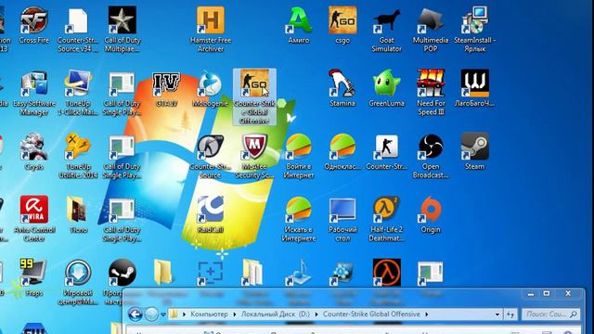Expand the arrow after Counter-Strike Global Offensive breadcrumb
The height and width of the screenshot is (334, 594).
(427, 315)
